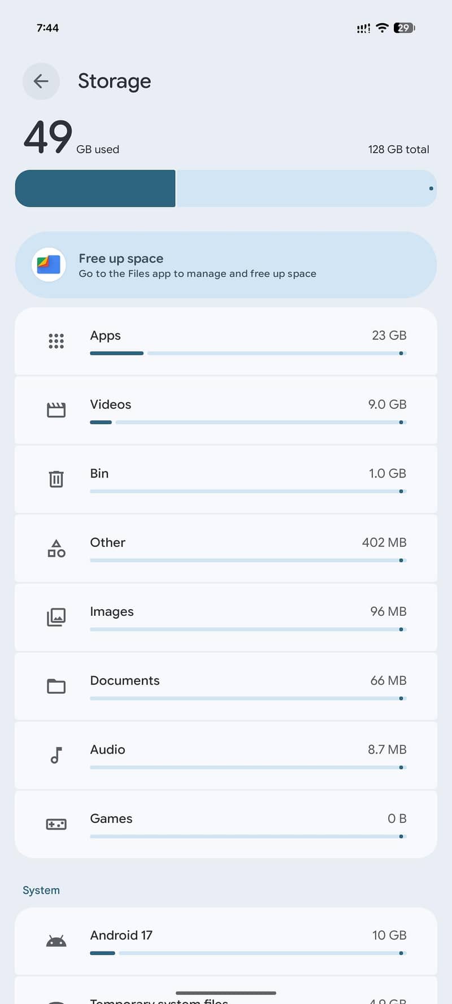Tap the Apps usage progress bar
The width and height of the screenshot is (452, 1004).
248,353
